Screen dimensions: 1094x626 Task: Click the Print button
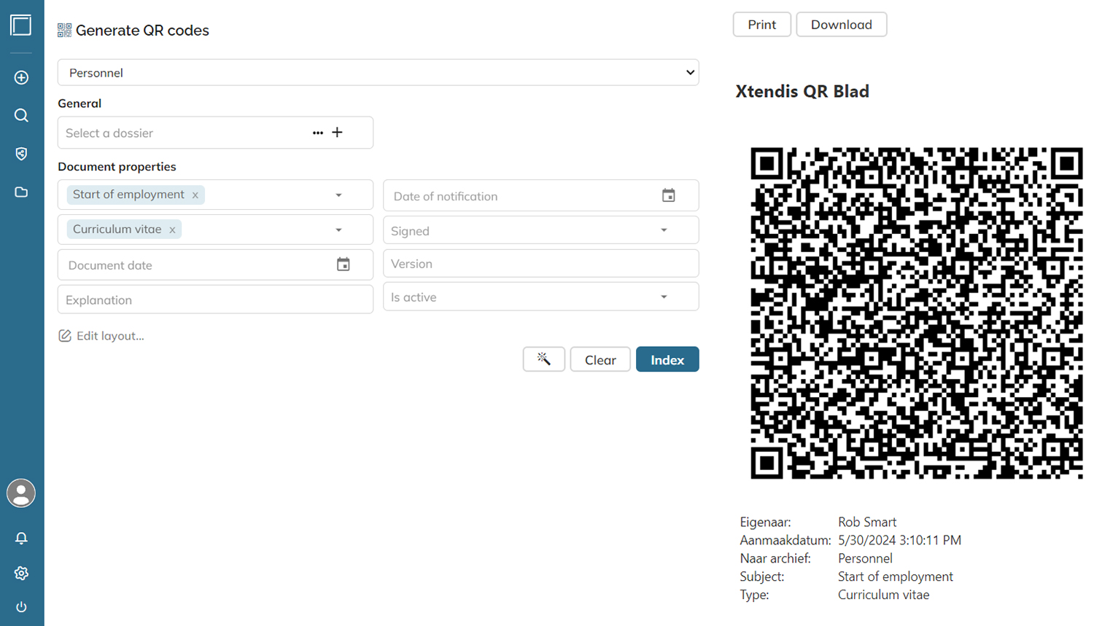[x=762, y=24]
